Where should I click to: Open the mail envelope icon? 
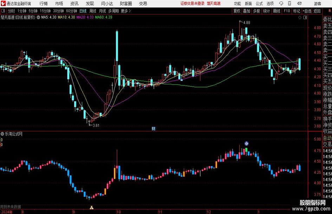(x=299, y=4)
